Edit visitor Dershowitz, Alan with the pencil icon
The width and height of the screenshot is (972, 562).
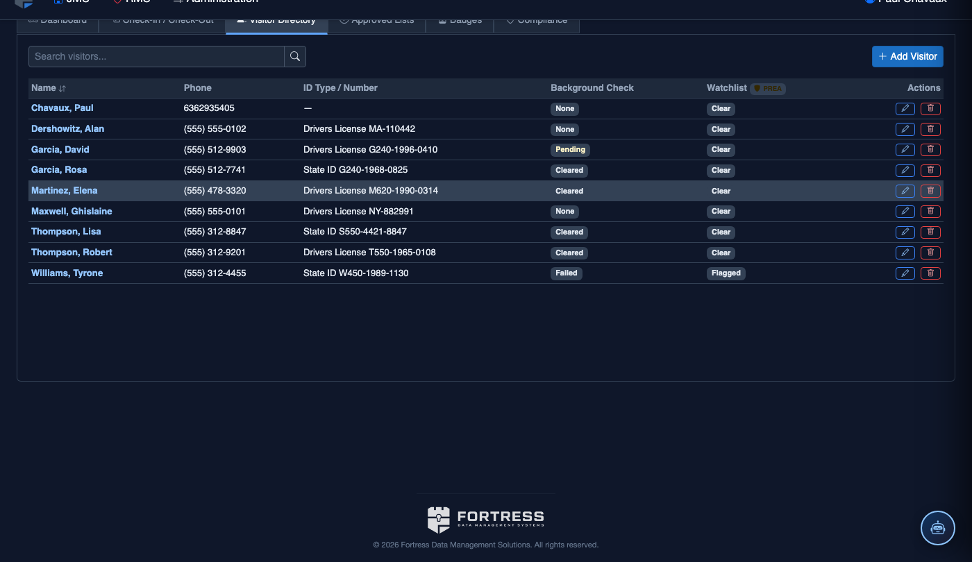pos(905,129)
